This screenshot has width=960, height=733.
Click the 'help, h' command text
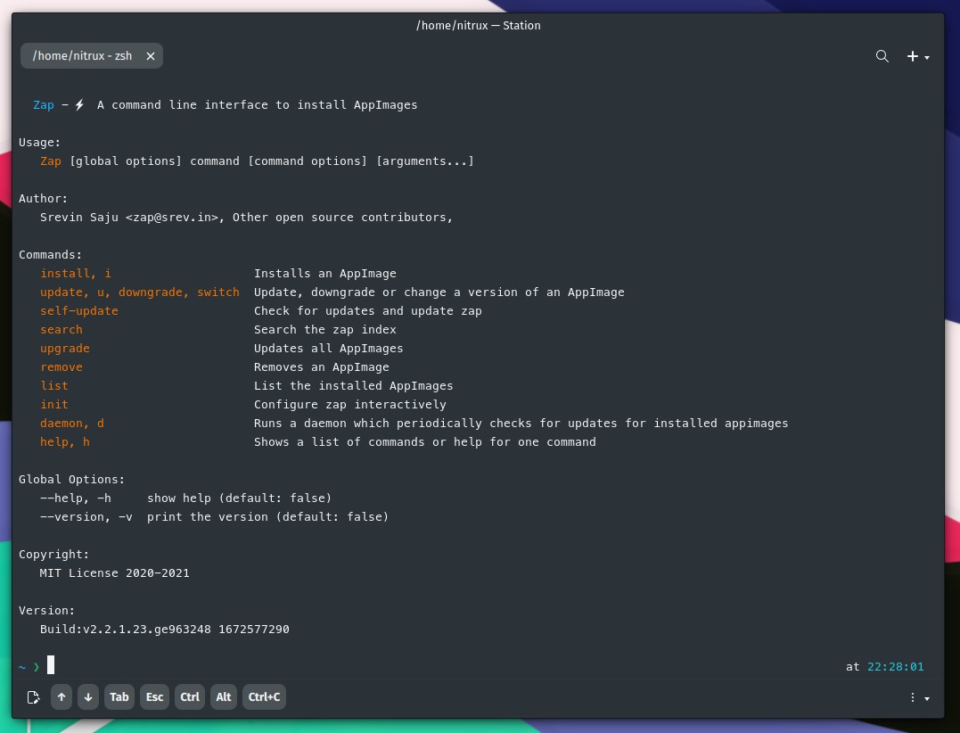pyautogui.click(x=65, y=442)
